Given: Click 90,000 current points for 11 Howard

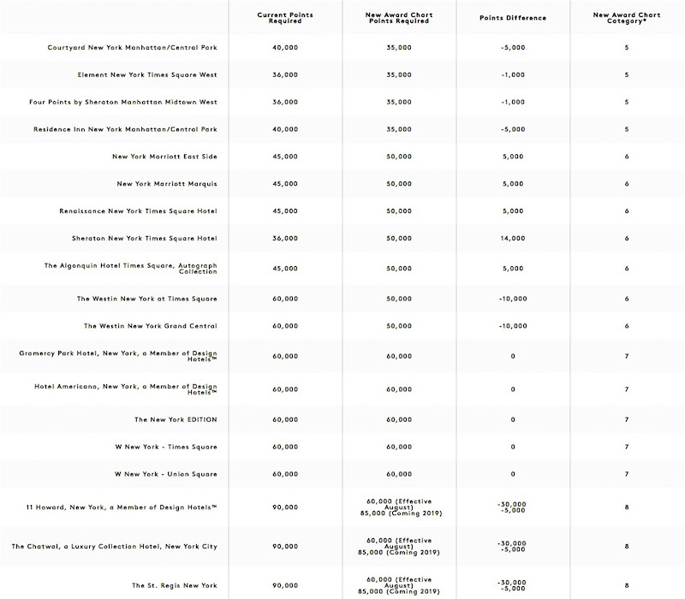Looking at the screenshot, I should (x=285, y=507).
